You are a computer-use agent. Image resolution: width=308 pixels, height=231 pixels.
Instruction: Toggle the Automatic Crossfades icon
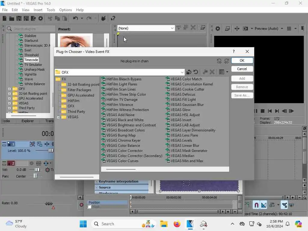coord(264,205)
